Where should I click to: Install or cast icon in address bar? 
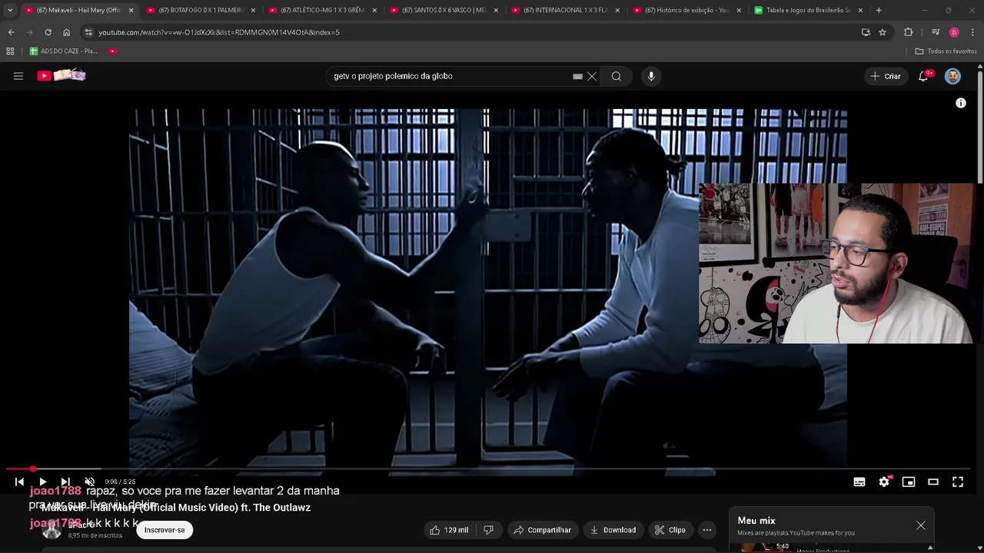tap(866, 32)
